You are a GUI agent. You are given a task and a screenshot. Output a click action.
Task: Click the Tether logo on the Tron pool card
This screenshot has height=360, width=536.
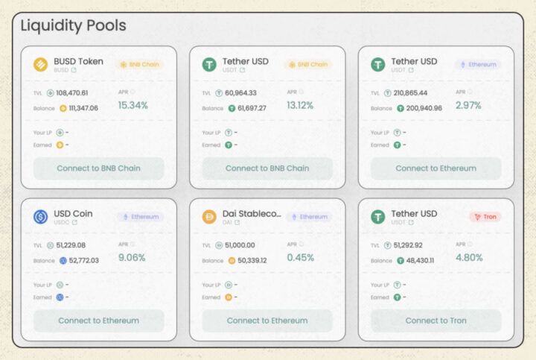pos(377,217)
